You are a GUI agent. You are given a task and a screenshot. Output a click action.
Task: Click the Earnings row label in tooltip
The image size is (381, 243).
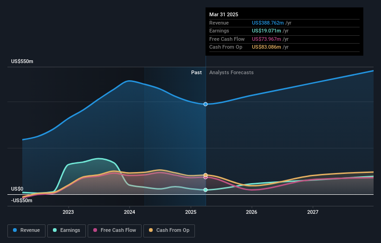pyautogui.click(x=219, y=31)
